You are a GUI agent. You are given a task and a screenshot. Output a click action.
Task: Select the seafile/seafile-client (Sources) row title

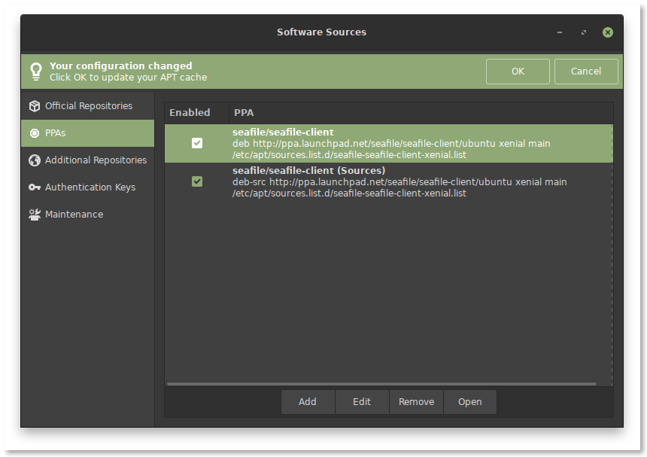coord(308,170)
